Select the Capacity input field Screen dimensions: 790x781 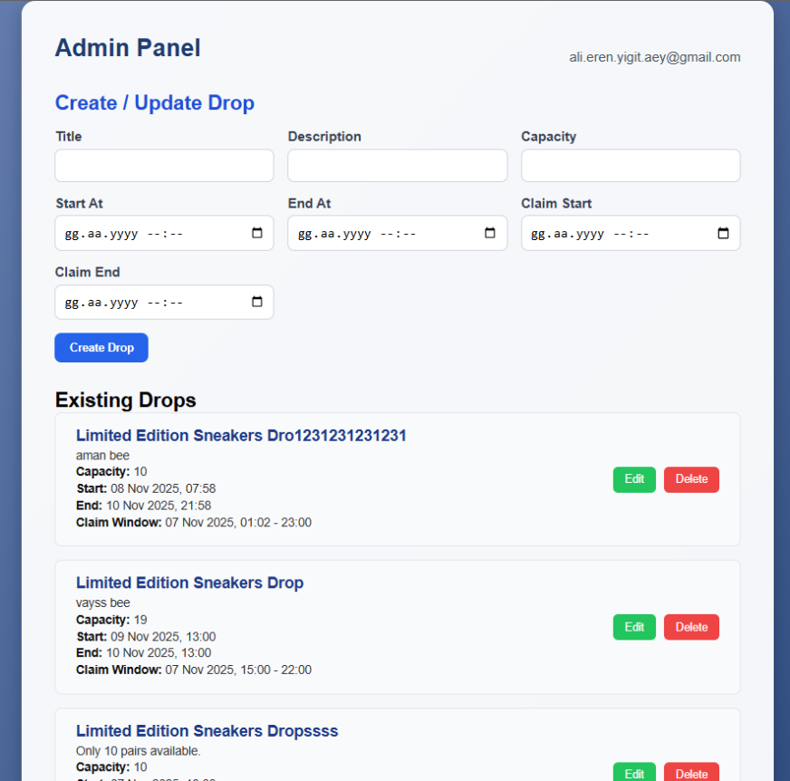coord(631,165)
